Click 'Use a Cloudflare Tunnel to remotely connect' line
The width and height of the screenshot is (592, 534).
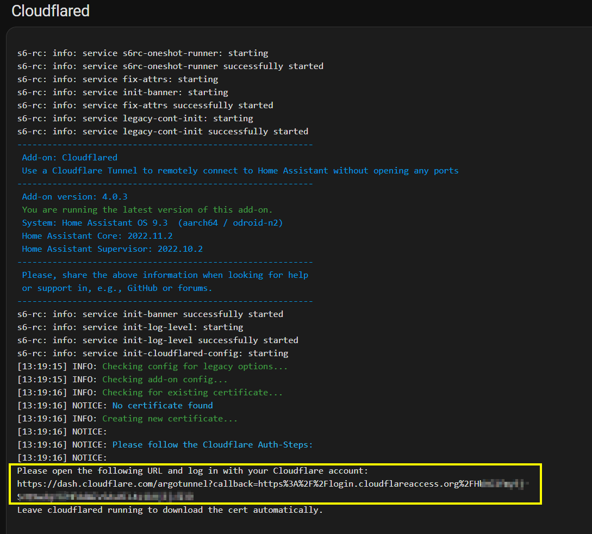[x=240, y=171]
